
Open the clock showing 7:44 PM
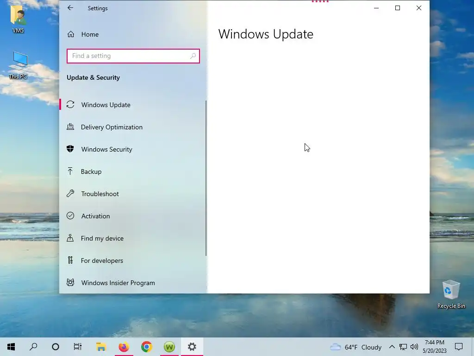click(x=434, y=347)
